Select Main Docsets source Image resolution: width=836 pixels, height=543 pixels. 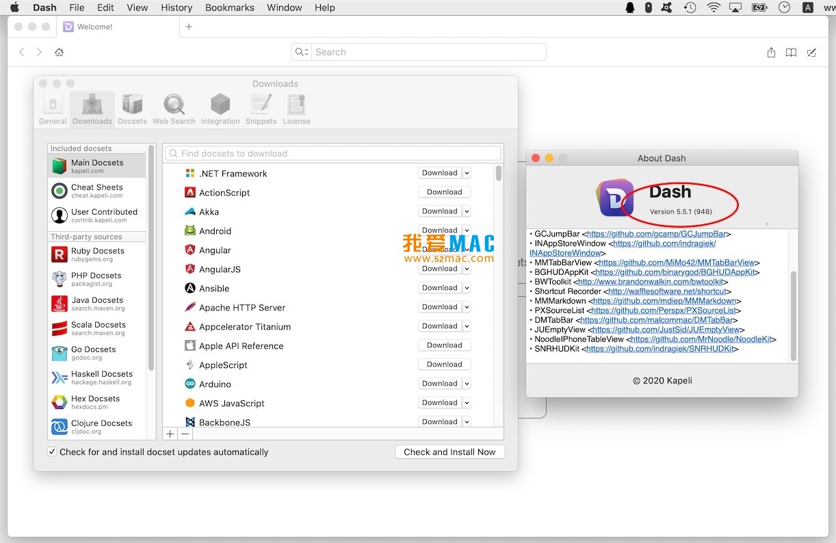[96, 166]
